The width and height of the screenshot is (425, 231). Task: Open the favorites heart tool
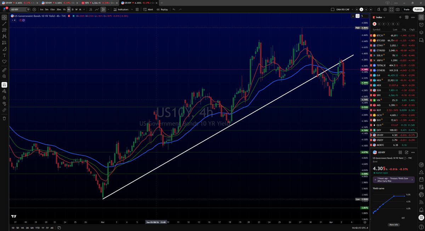coord(4,61)
